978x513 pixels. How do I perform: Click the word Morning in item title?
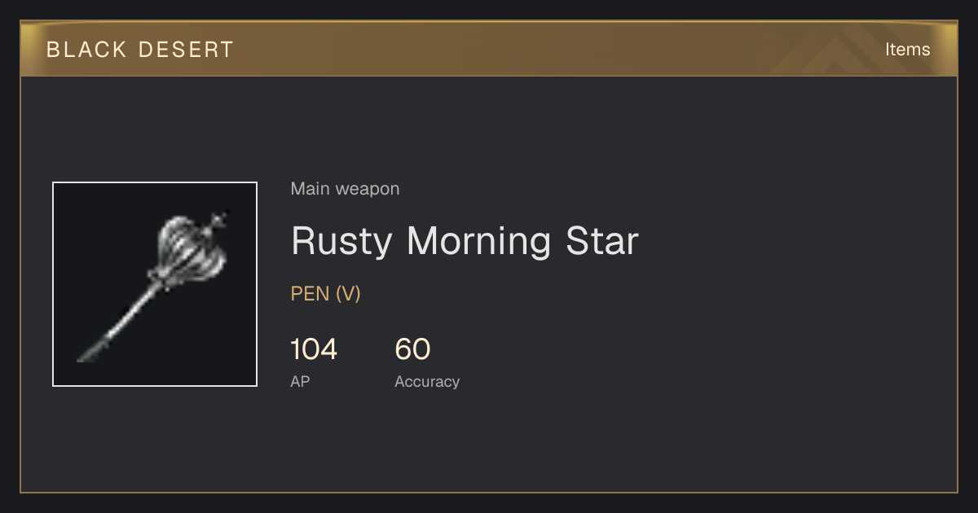[x=479, y=241]
